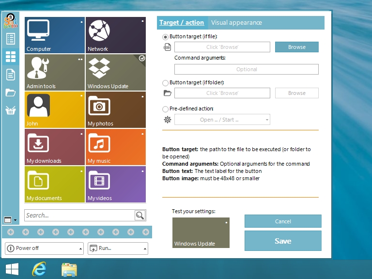372x279 pixels.
Task: Click the dot on the Computer tile corner
Action: (81, 22)
